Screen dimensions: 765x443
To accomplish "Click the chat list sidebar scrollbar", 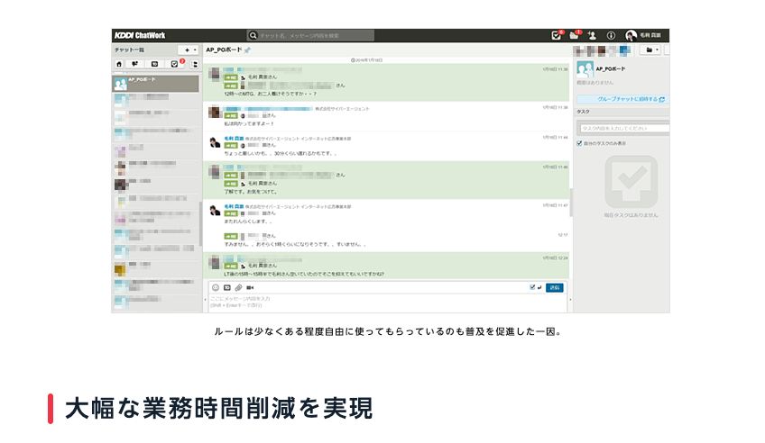I will (x=200, y=224).
